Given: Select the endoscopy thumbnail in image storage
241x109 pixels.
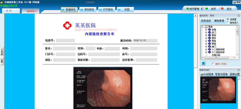Looking at the screenshot, I should click(x=218, y=90).
